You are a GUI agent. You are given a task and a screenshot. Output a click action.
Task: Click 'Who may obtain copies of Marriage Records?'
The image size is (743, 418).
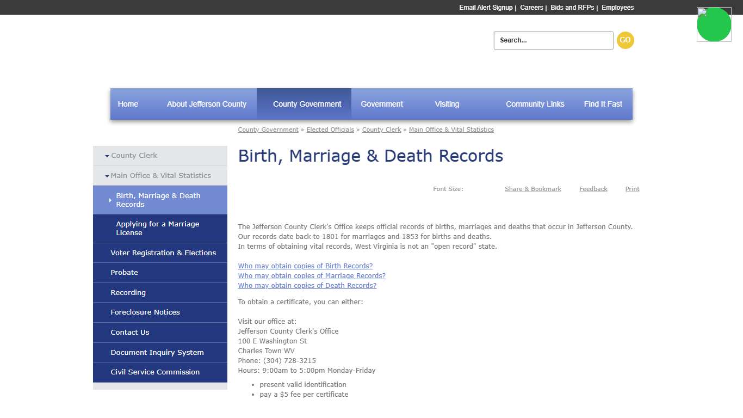click(312, 275)
